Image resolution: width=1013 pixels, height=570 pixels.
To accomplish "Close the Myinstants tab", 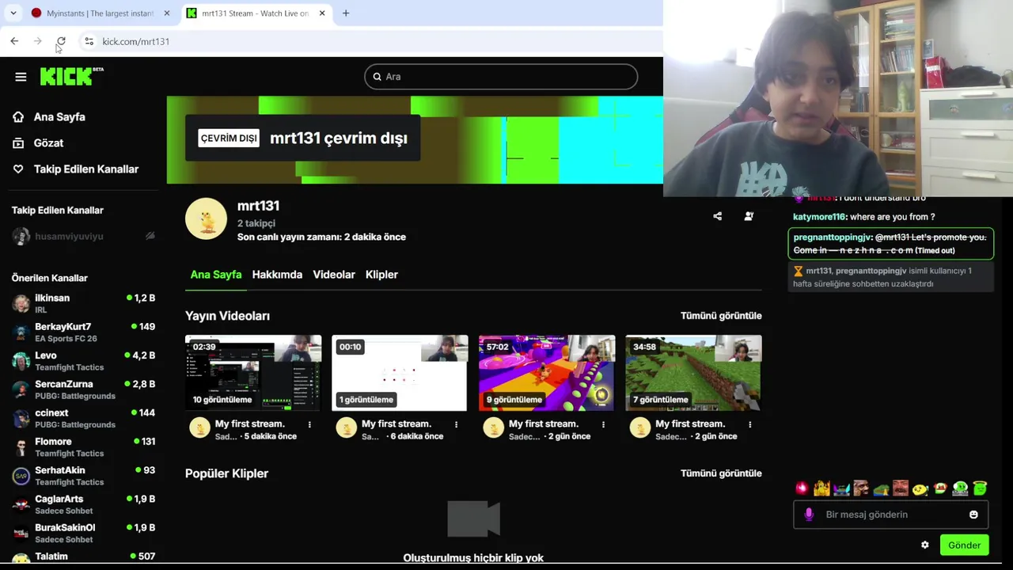I will pos(166,13).
